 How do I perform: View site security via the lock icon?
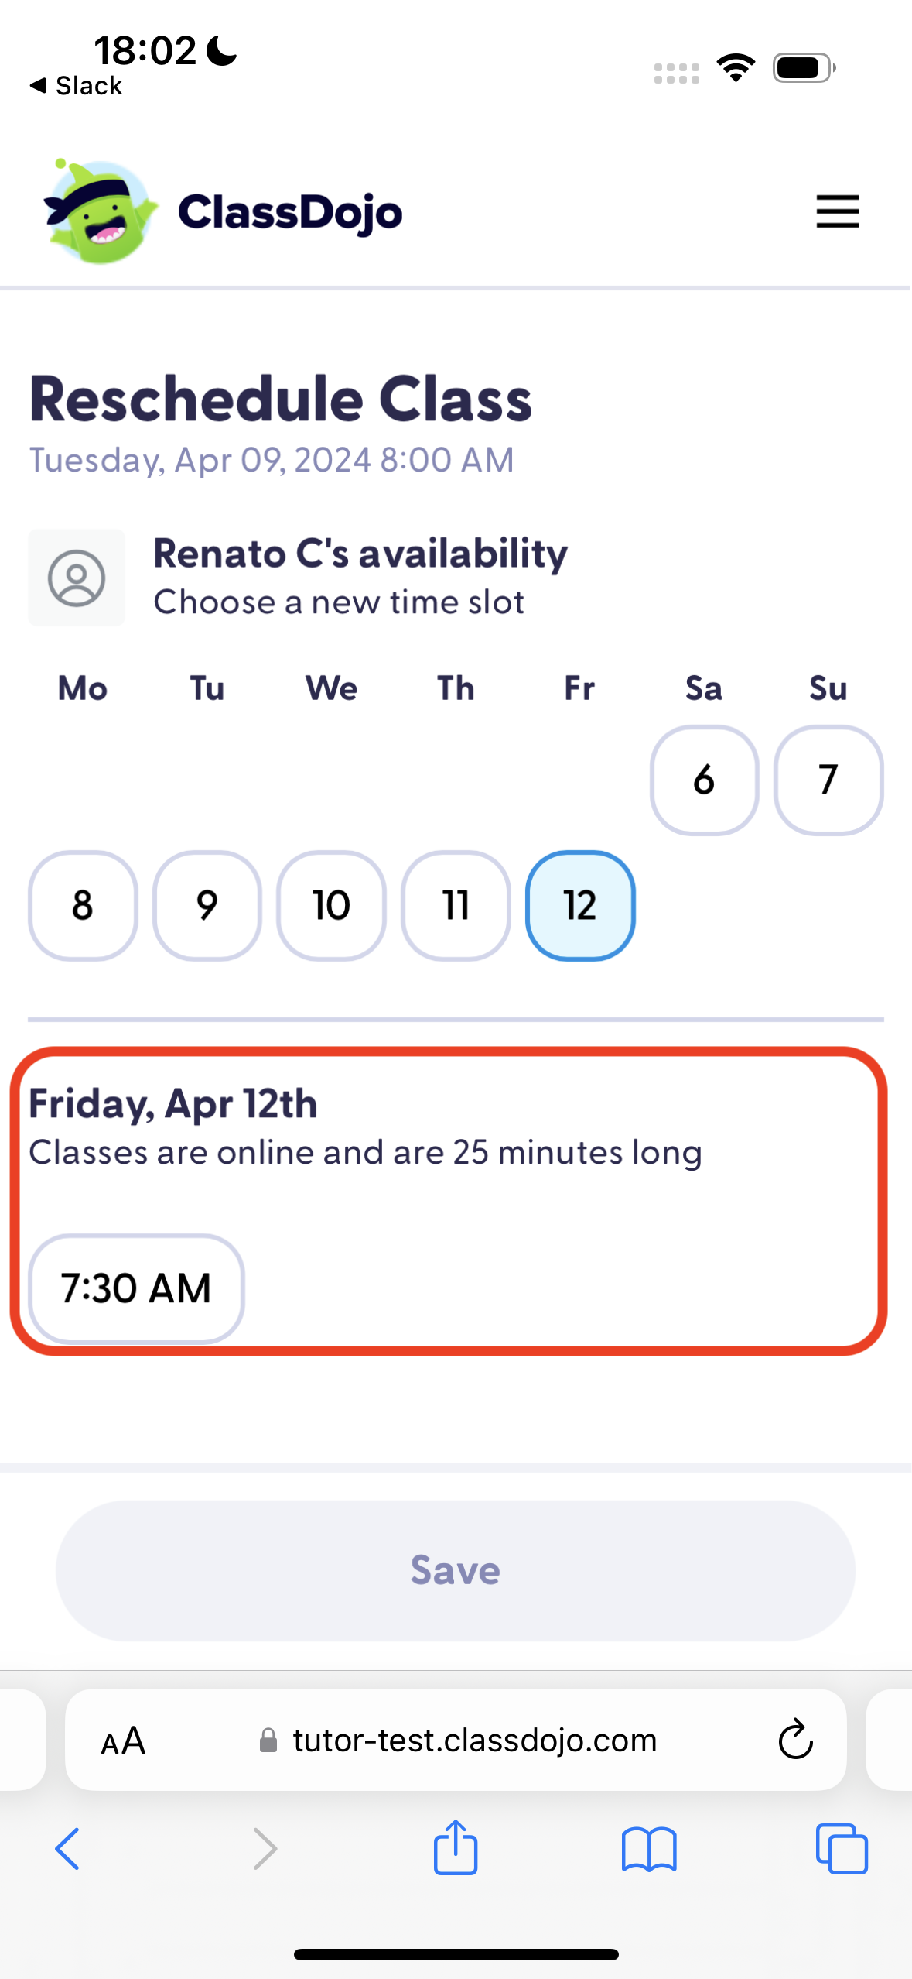[268, 1741]
